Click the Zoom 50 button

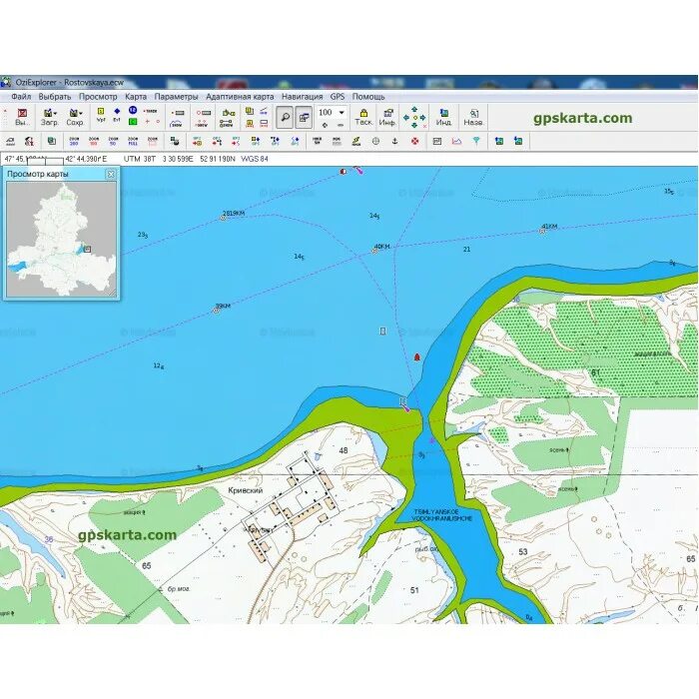[113, 142]
